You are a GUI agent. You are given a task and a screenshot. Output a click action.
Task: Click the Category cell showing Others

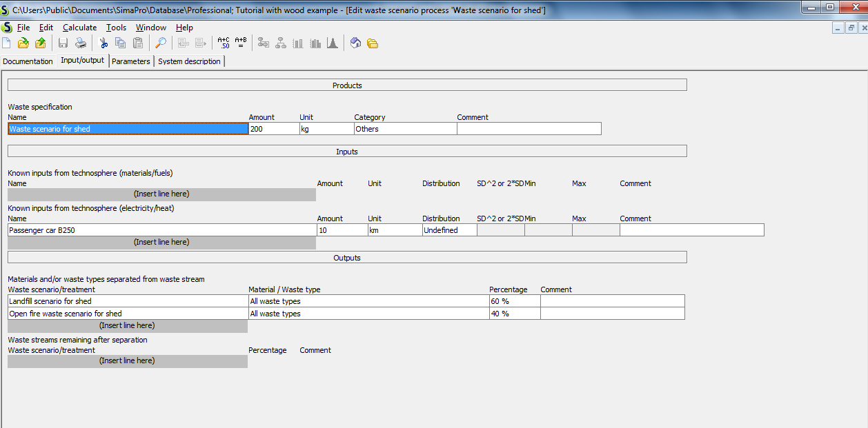(x=406, y=129)
